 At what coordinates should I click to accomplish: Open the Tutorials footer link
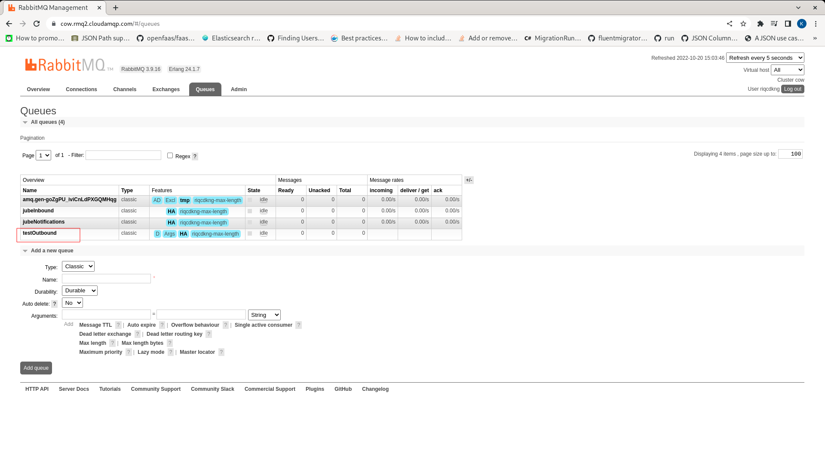(110, 389)
